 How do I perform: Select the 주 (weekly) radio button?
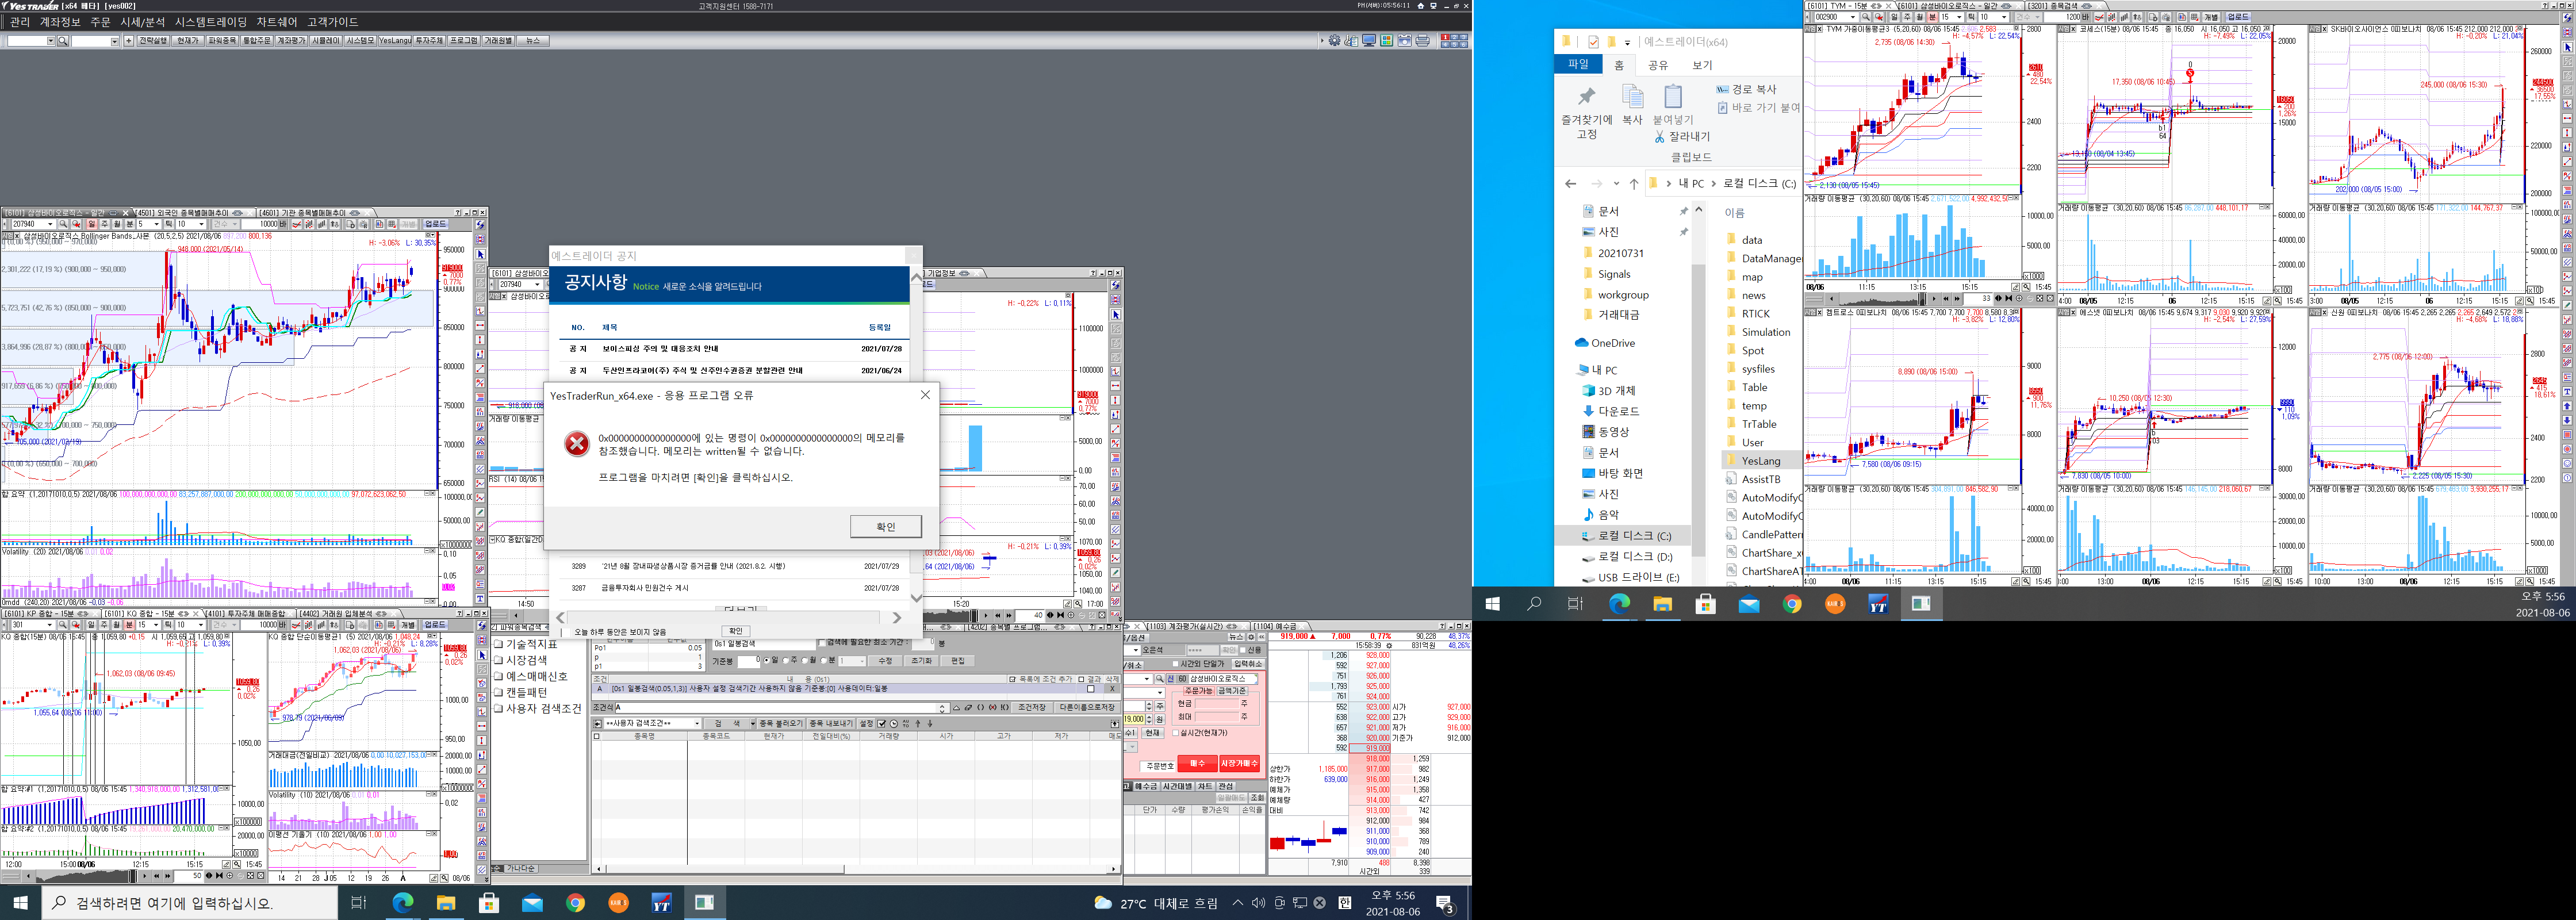click(786, 660)
